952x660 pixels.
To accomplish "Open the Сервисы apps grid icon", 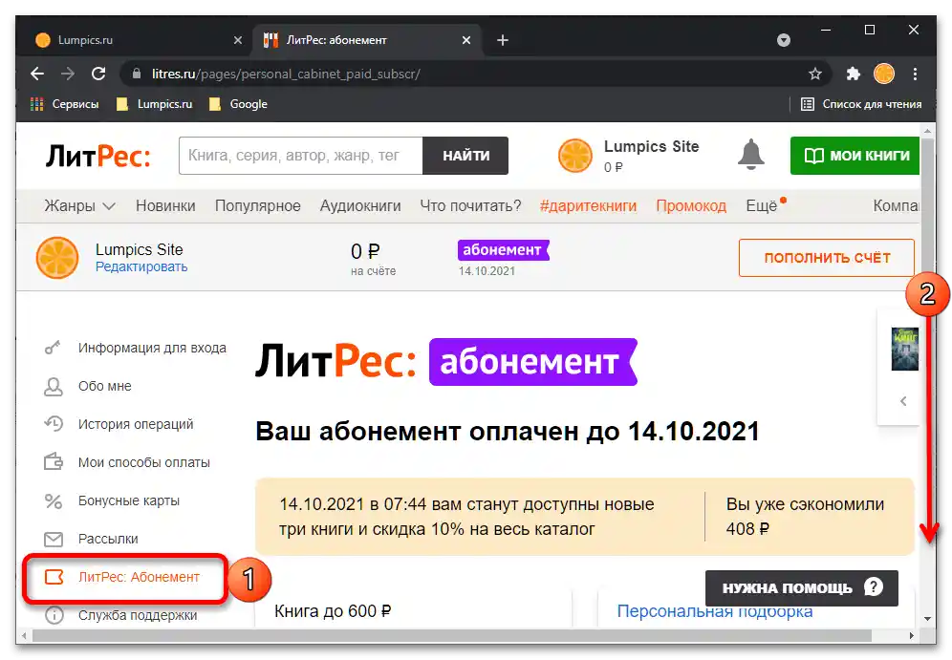I will click(x=37, y=104).
